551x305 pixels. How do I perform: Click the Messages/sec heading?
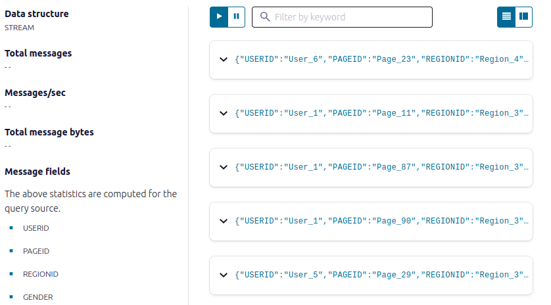click(x=35, y=93)
